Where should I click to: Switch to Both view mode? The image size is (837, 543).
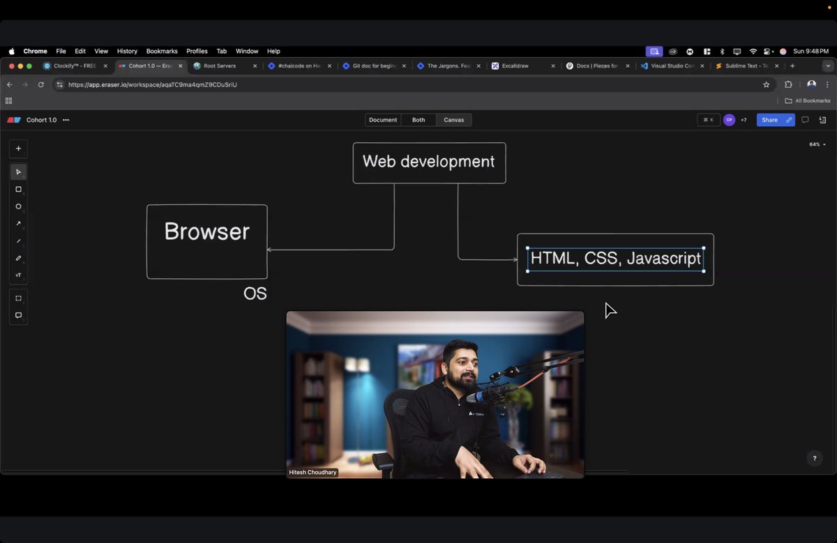(x=418, y=119)
